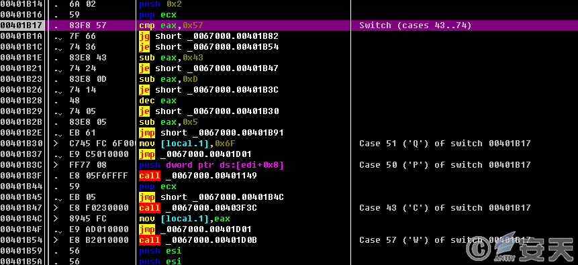The image size is (578, 265).
Task: Select the 'je short _0067000.00401B3C' instruction
Action: pos(209,89)
